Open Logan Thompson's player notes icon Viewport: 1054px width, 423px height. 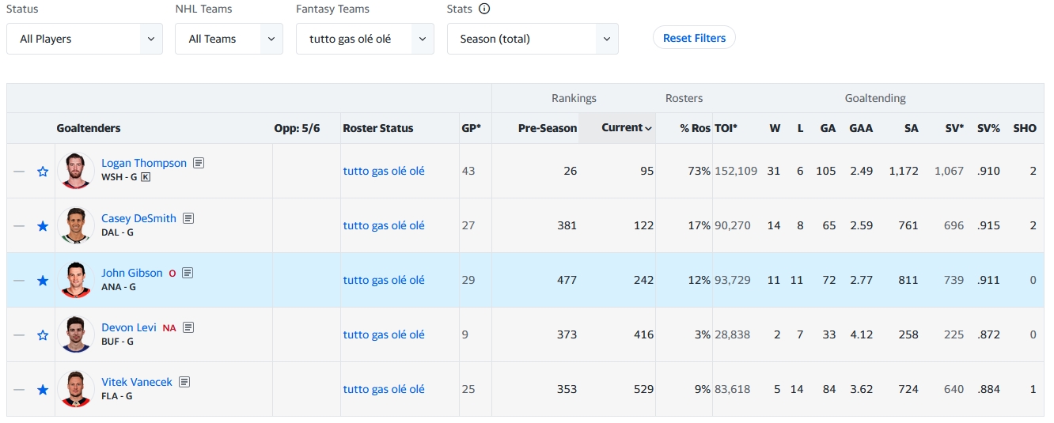pyautogui.click(x=199, y=163)
